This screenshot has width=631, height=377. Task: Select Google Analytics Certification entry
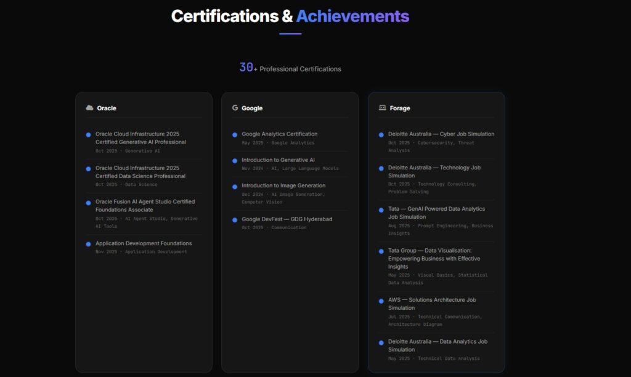tap(290, 138)
